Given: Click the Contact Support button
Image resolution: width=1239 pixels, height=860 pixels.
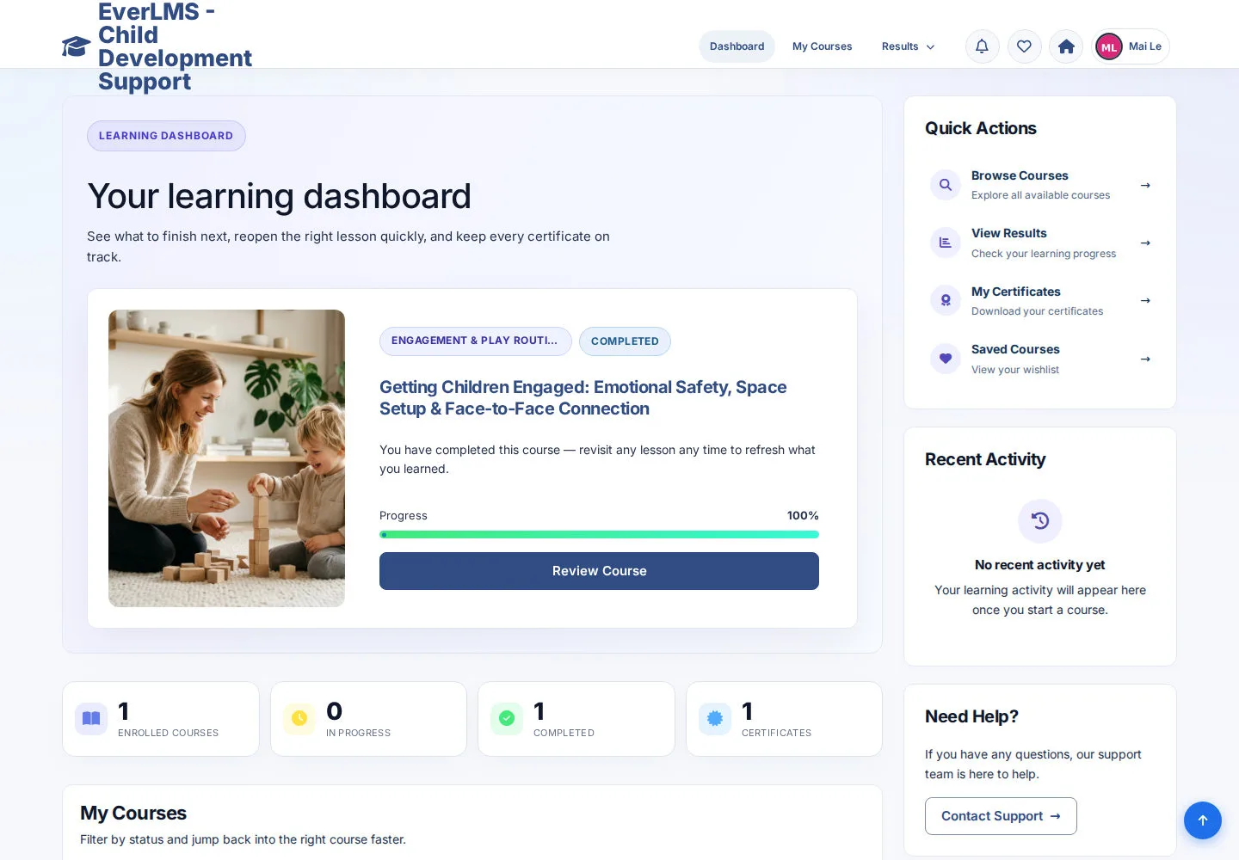Looking at the screenshot, I should tap(1001, 816).
